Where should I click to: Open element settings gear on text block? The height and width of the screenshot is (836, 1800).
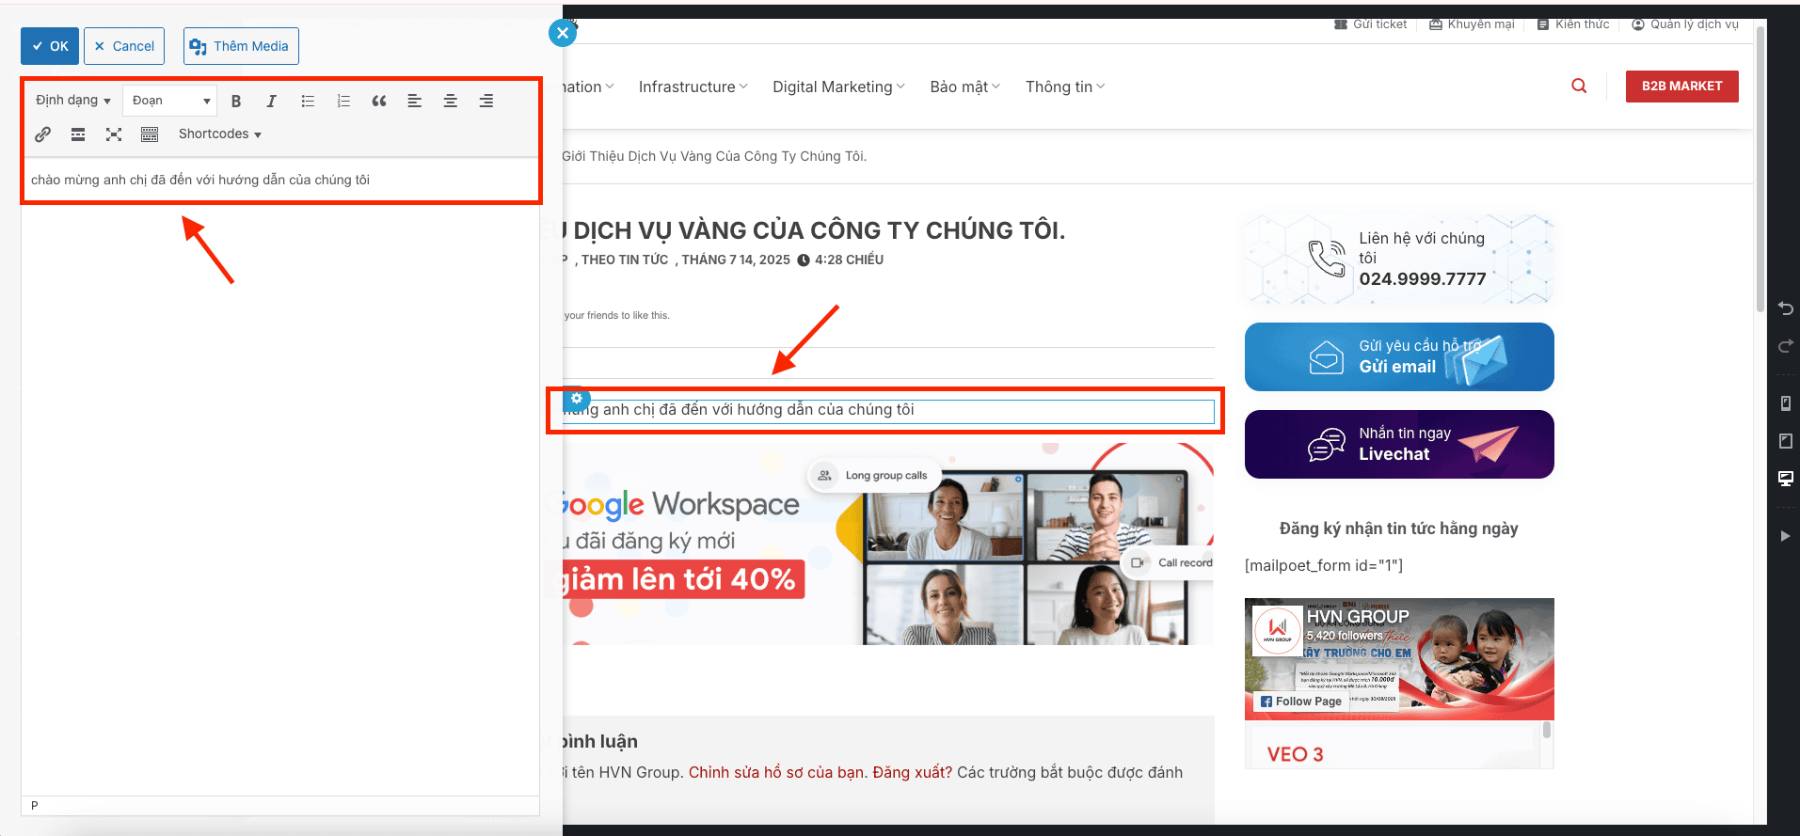click(577, 398)
